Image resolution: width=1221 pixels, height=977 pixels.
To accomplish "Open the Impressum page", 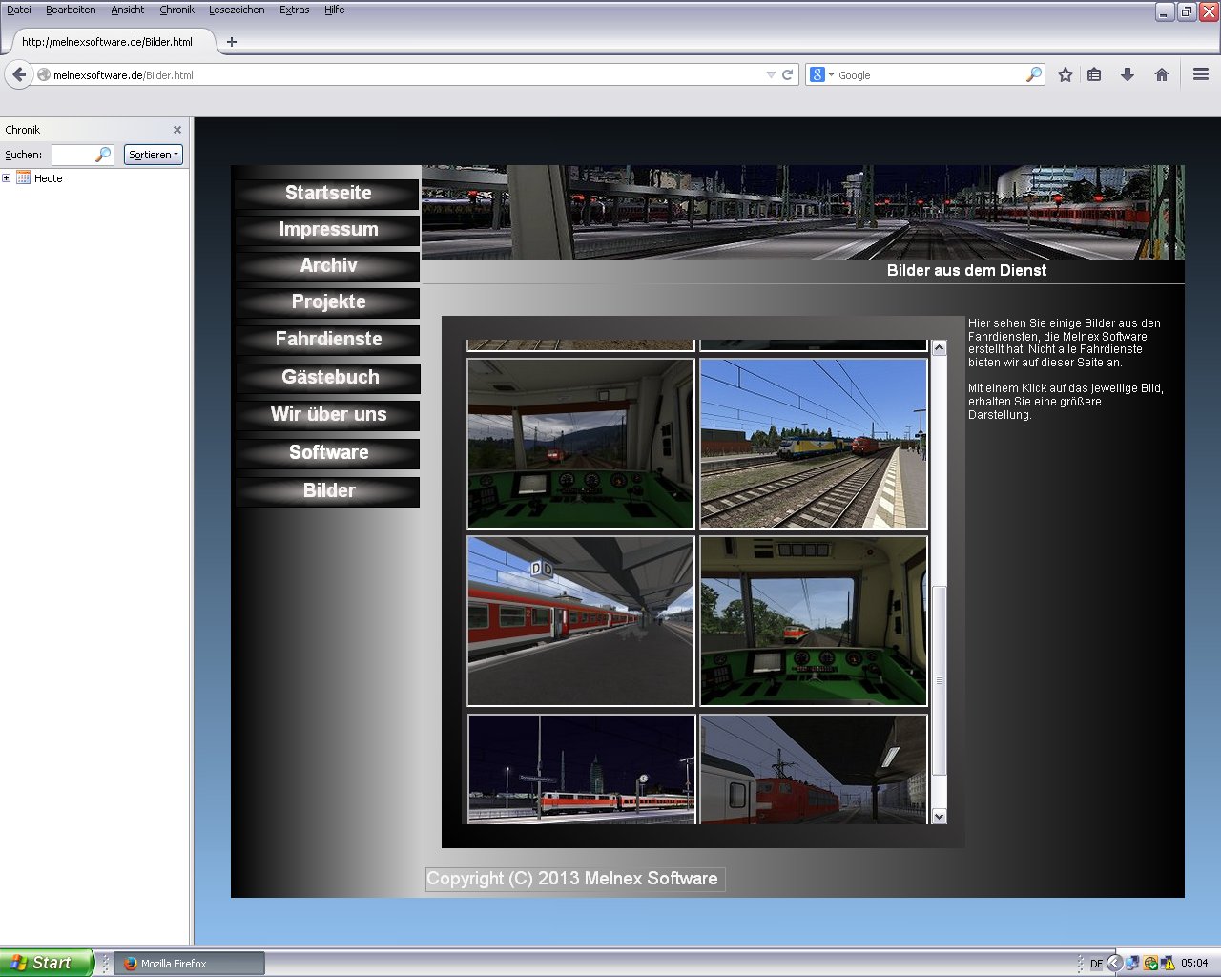I will [x=327, y=230].
